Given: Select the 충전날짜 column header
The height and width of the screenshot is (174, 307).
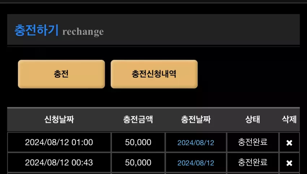Looking at the screenshot, I should click(x=196, y=119).
